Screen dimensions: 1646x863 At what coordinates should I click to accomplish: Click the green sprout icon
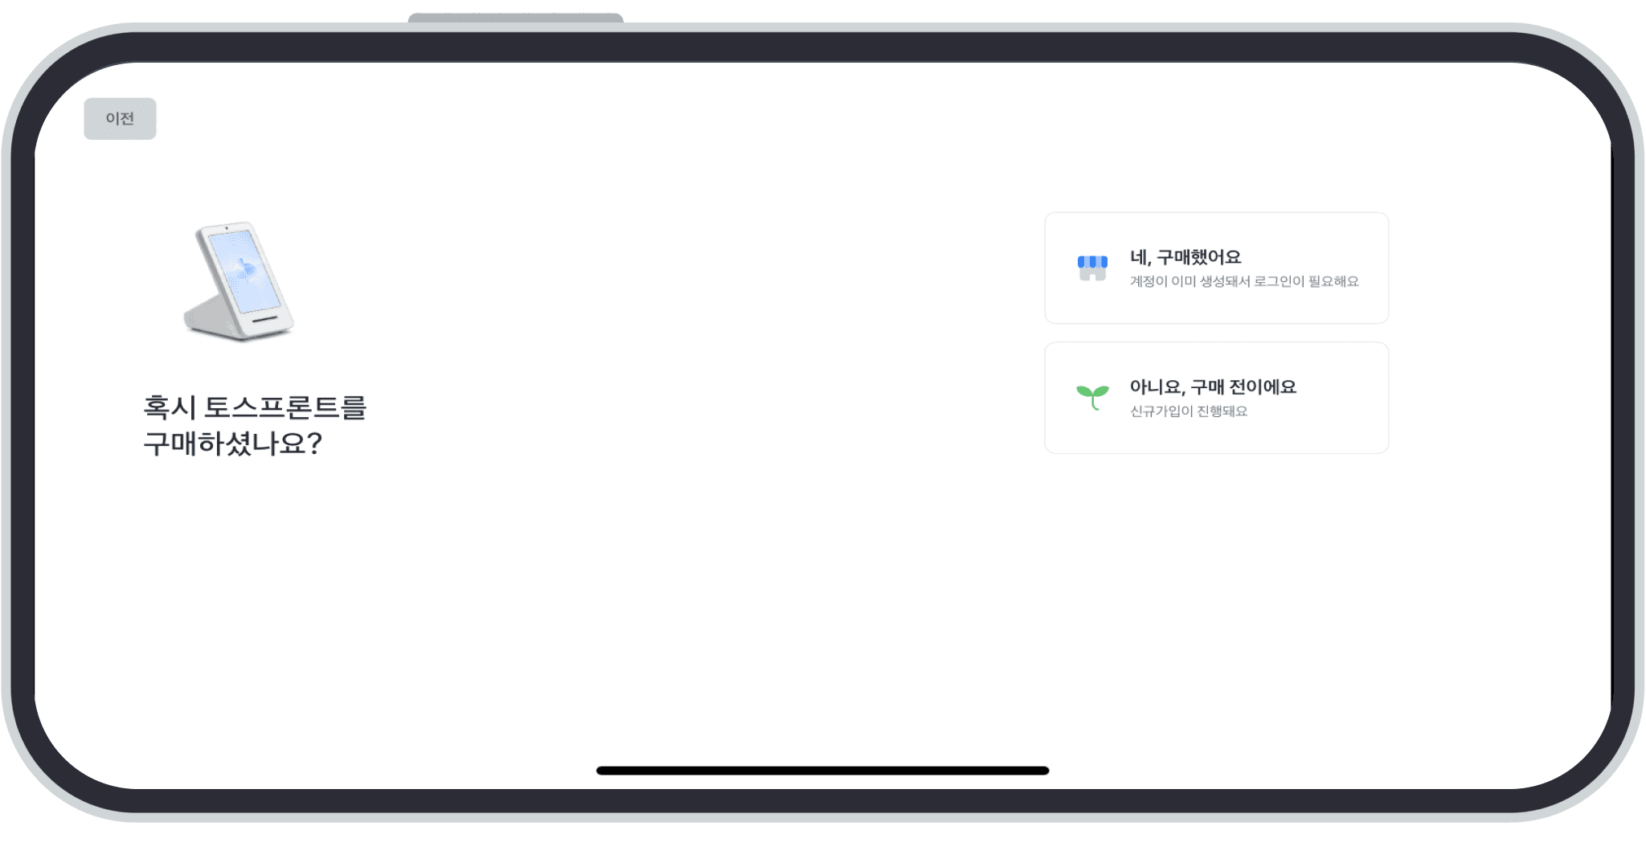pos(1092,397)
